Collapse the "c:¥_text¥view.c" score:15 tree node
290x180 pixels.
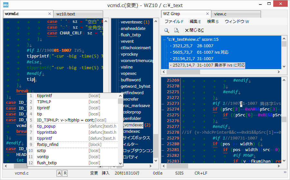[164, 40]
